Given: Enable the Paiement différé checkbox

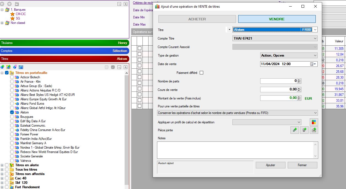Looking at the screenshot, I should [x=201, y=73].
